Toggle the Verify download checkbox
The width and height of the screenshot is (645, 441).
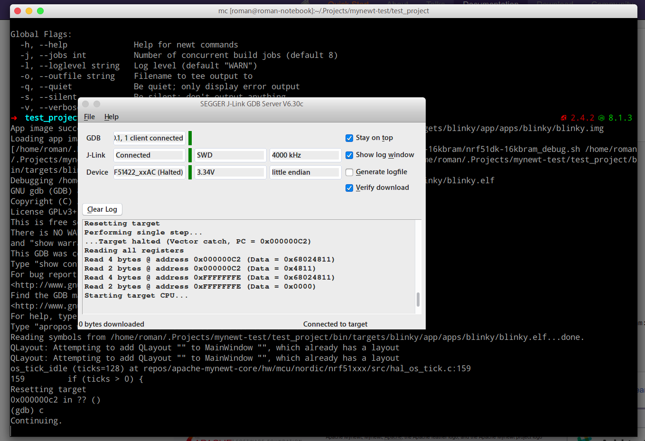tap(349, 188)
